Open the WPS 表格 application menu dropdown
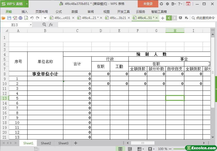Viewport: 217px width, 151px height. [x=27, y=4]
